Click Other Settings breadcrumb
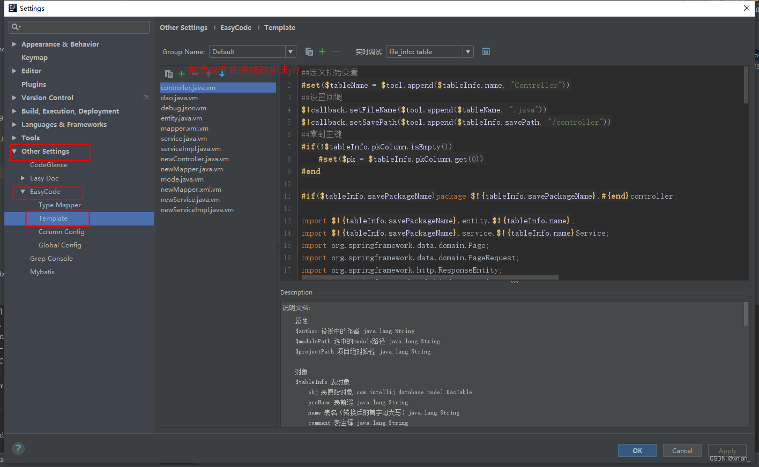The height and width of the screenshot is (467, 759). (x=183, y=27)
